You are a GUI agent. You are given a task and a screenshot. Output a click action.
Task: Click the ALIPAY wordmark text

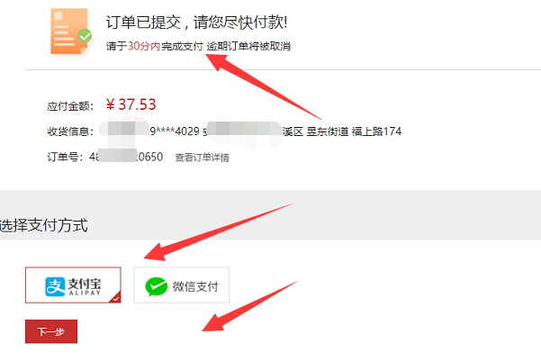(85, 293)
